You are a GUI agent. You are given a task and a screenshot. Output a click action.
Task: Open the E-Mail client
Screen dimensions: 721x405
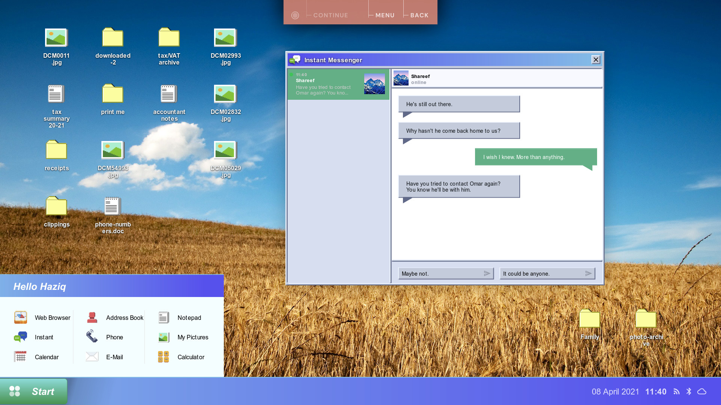tap(115, 357)
